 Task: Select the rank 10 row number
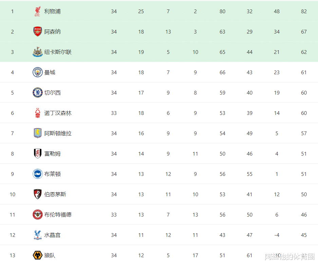[13, 195]
